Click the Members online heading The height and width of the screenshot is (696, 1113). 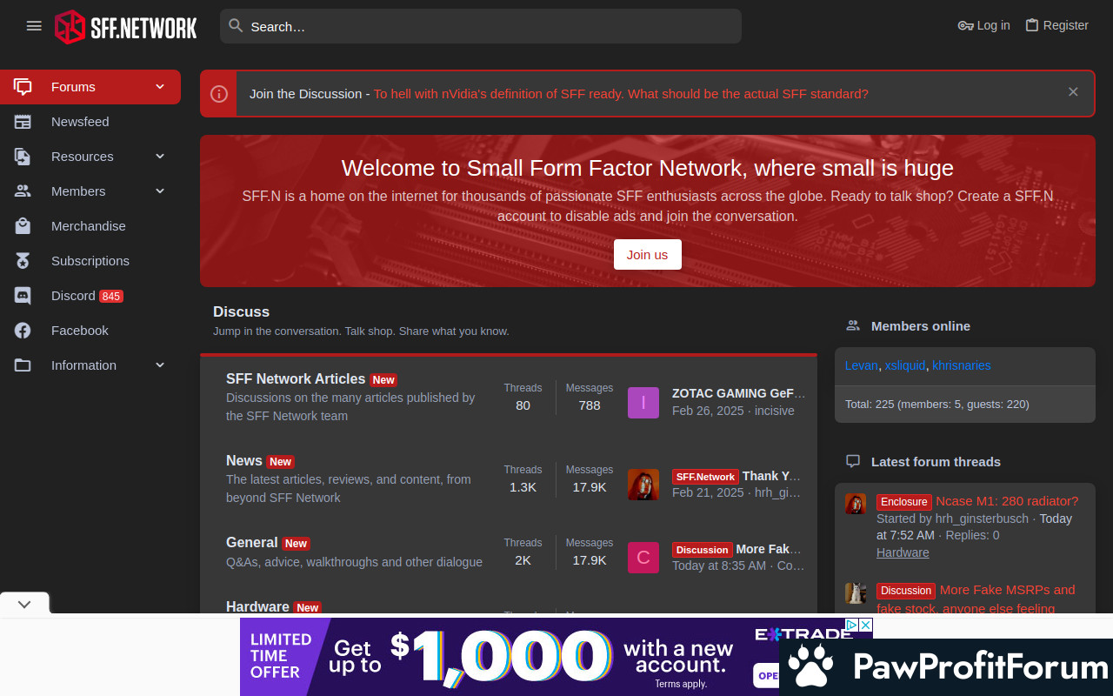point(921,326)
